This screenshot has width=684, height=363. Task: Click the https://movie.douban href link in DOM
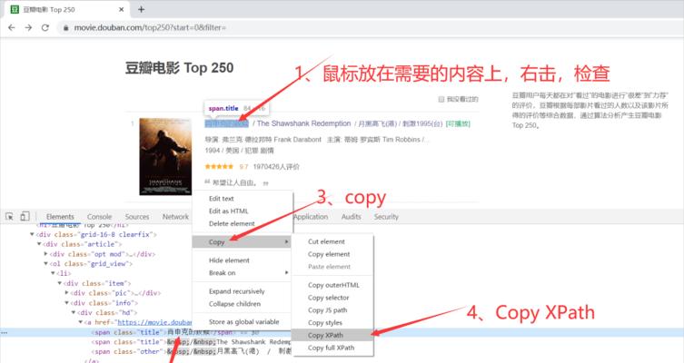pyautogui.click(x=154, y=322)
